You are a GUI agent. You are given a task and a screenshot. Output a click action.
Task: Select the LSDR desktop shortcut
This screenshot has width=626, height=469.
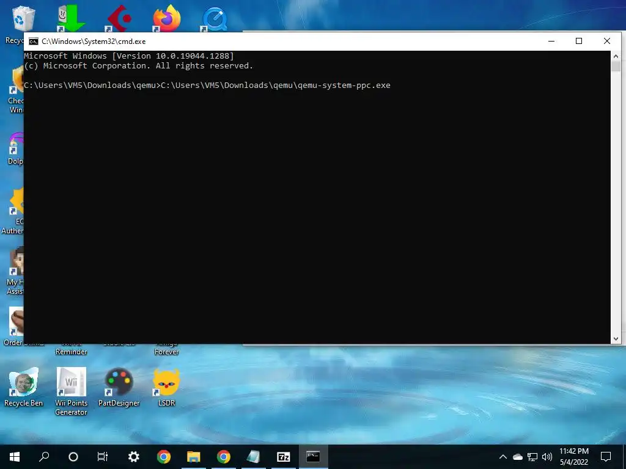tap(166, 387)
